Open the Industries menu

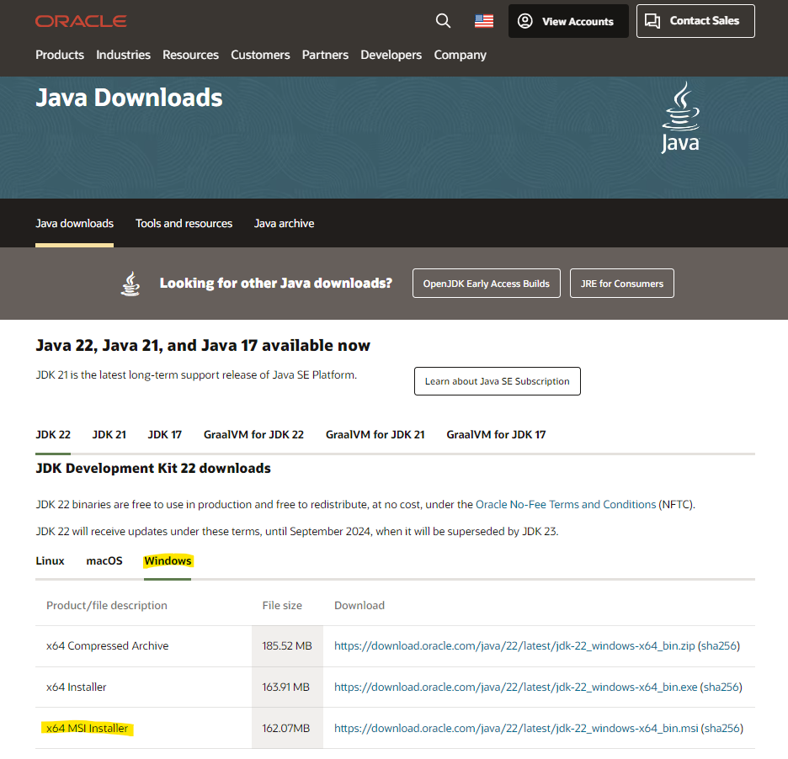click(123, 55)
